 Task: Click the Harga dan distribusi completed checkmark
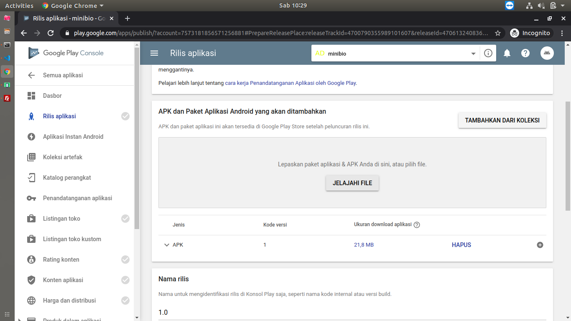(125, 301)
